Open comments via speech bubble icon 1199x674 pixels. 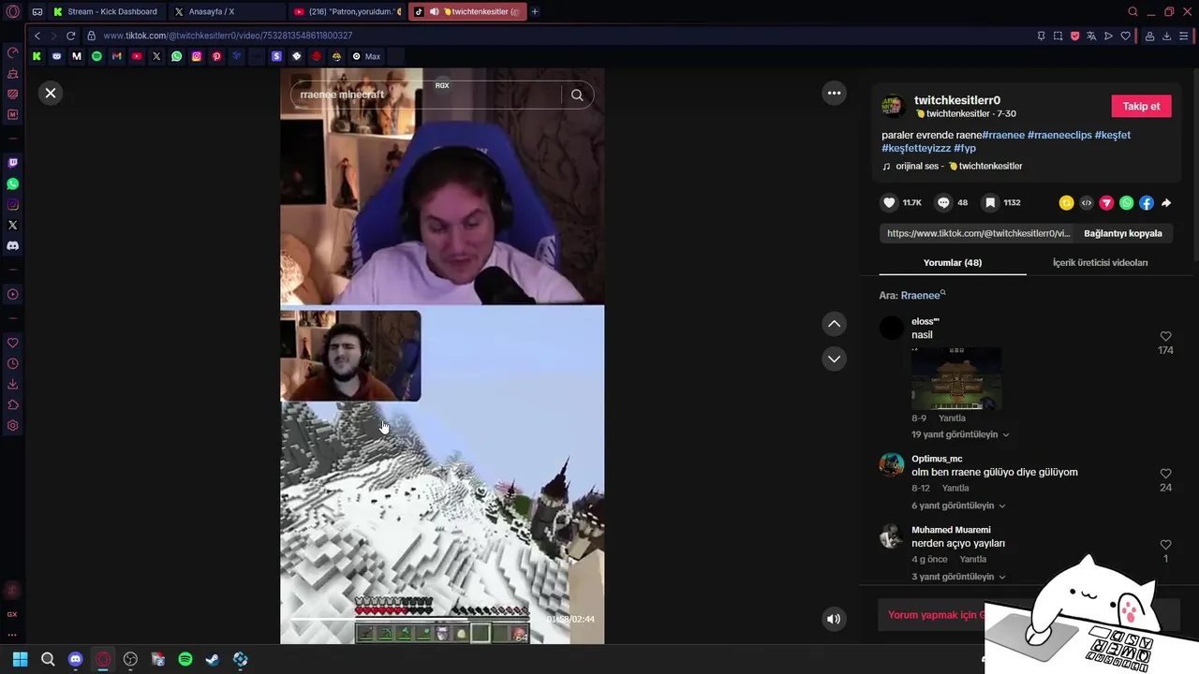[x=943, y=202]
